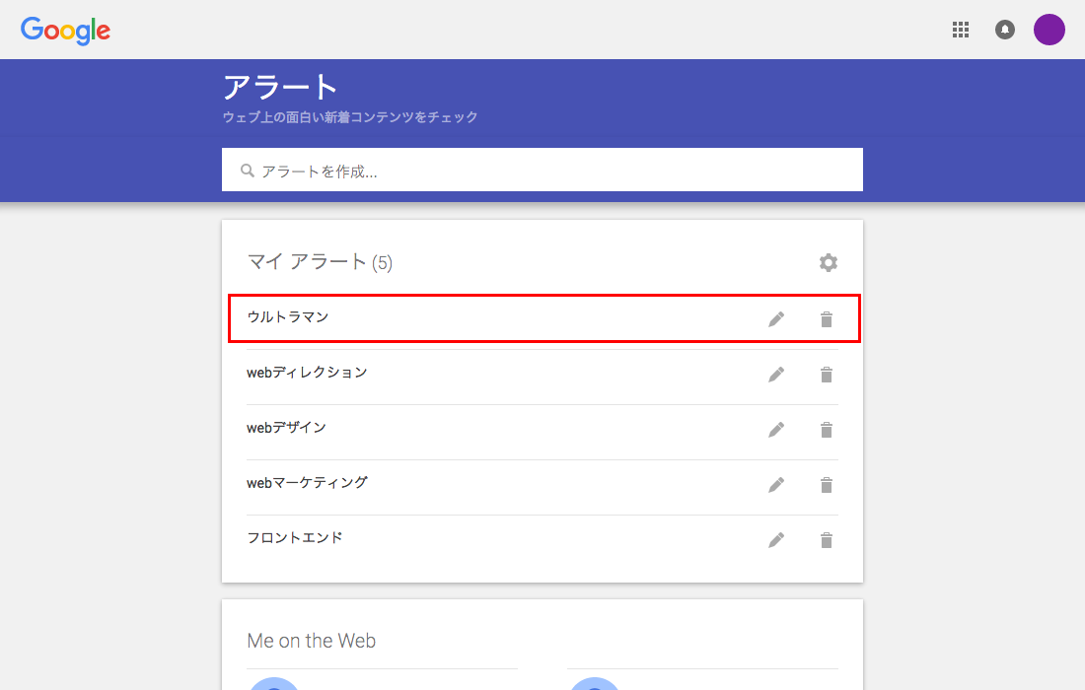The image size is (1085, 690).
Task: Open the notifications bell
Action: 1005,30
